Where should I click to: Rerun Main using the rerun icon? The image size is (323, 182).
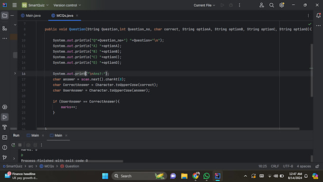pos(13,145)
